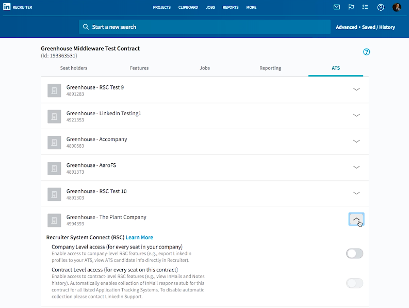The image size is (409, 308).
Task: Switch to the Seat holders tab
Action: (74, 68)
